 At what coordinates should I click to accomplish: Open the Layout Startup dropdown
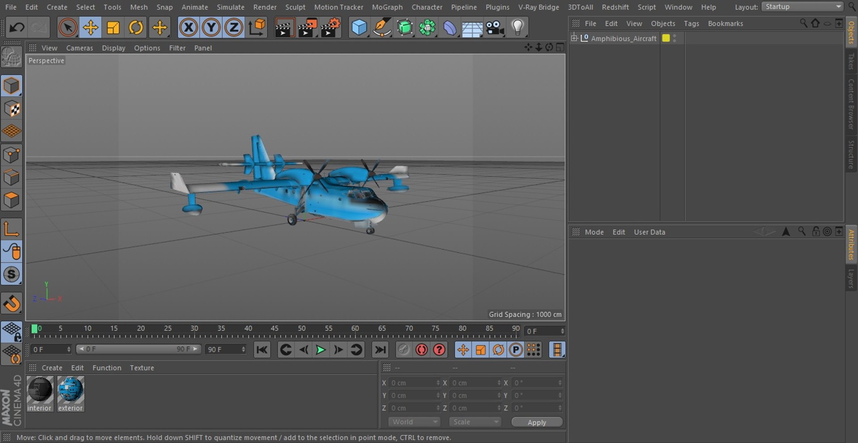[x=802, y=7]
